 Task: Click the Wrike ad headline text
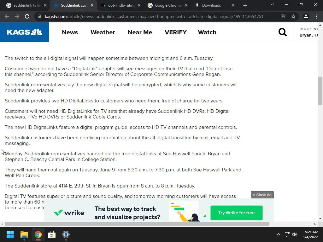127,213
